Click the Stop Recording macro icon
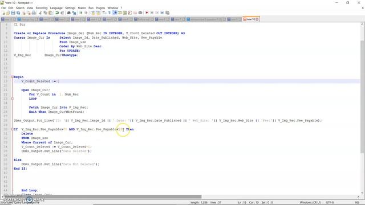365x205 pixels. coord(152,13)
